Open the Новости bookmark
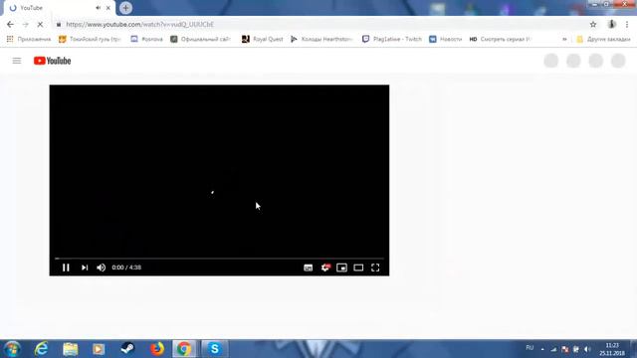Viewport: 637px width, 358px height. 446,39
